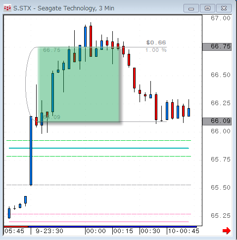This screenshot has height=240, width=237.
Task: Select the 66.09 price marker on axis
Action: (x=217, y=121)
